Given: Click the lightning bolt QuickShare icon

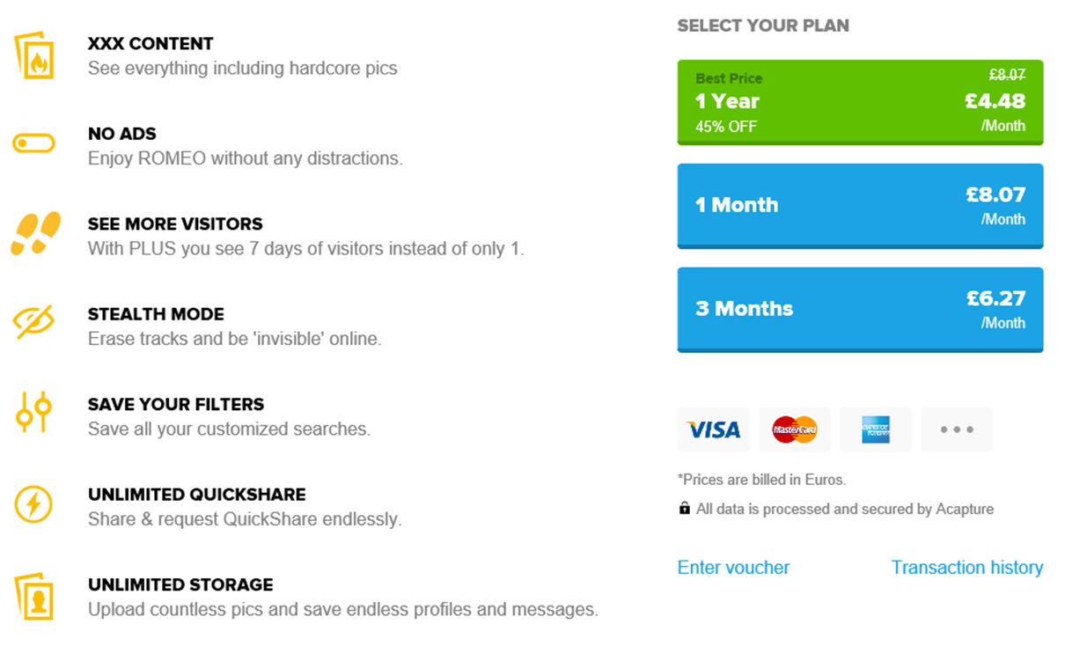Looking at the screenshot, I should [34, 504].
